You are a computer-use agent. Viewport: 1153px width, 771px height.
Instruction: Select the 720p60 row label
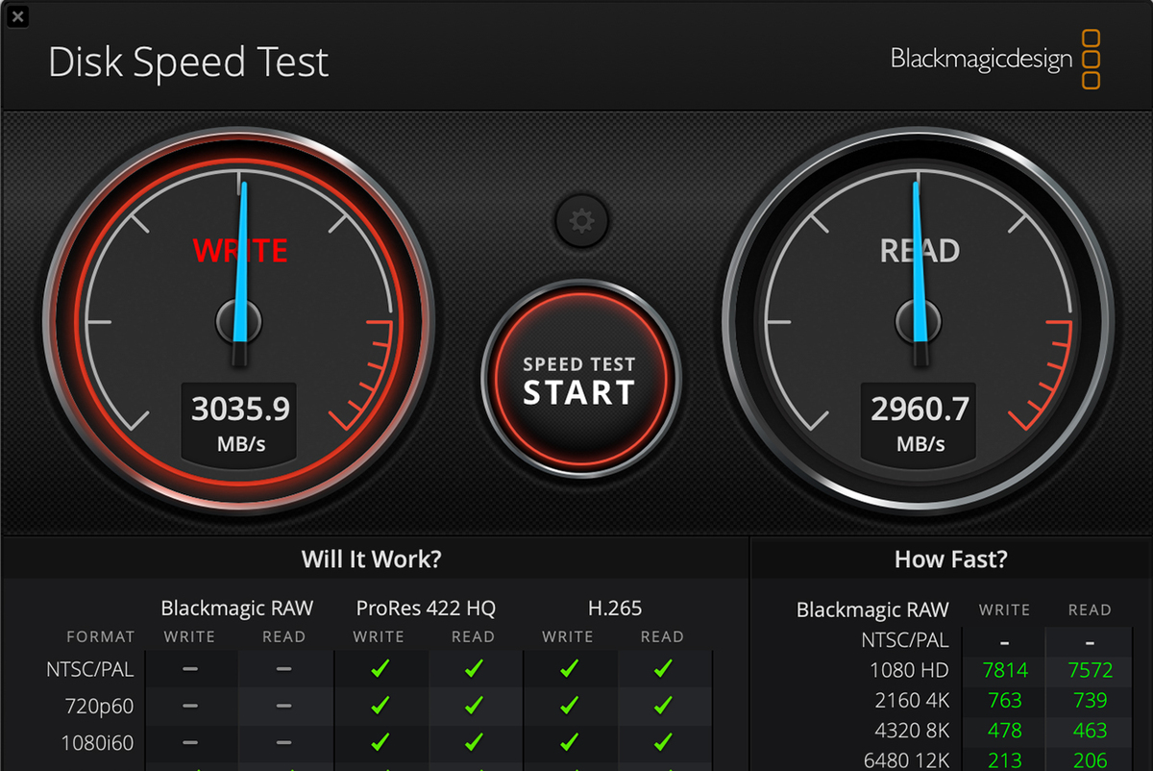99,707
